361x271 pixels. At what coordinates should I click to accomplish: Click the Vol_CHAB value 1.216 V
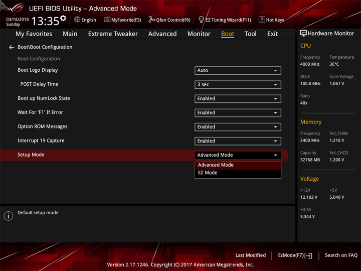coord(337,141)
